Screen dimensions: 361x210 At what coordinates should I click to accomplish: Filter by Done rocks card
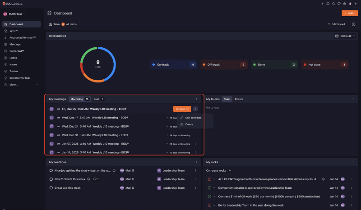tap(274, 64)
